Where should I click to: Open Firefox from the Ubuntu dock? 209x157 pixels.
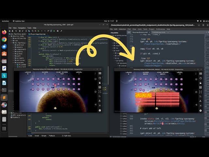pos(4,32)
